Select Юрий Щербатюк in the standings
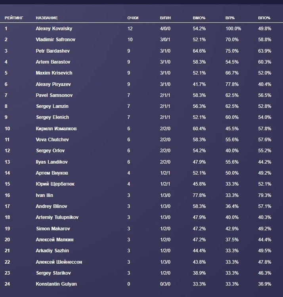The height and width of the screenshot is (297, 283). [55, 184]
